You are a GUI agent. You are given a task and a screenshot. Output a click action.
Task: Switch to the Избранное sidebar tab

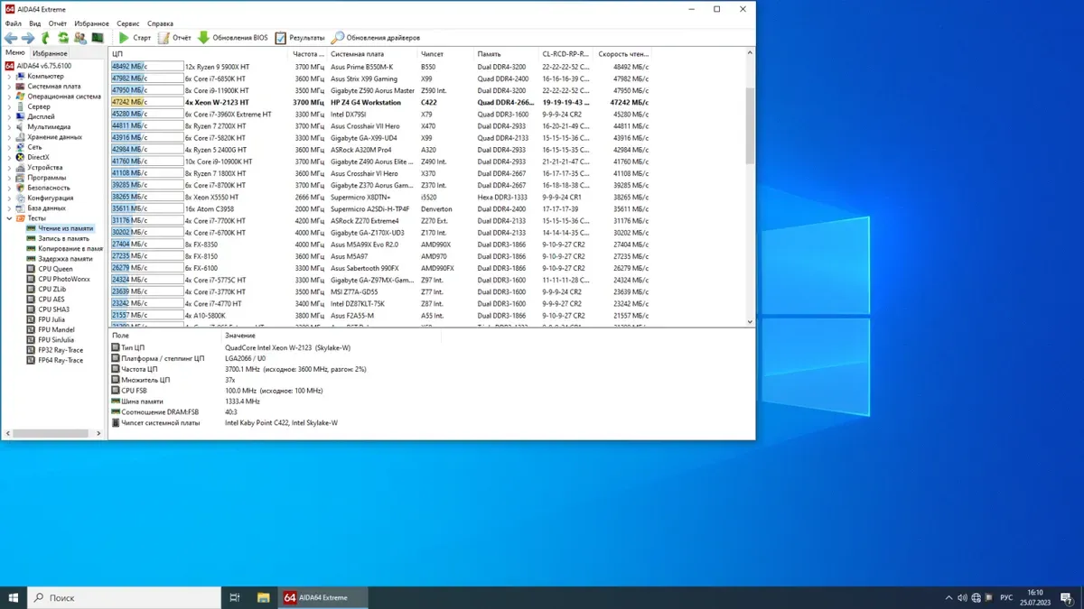[x=51, y=53]
